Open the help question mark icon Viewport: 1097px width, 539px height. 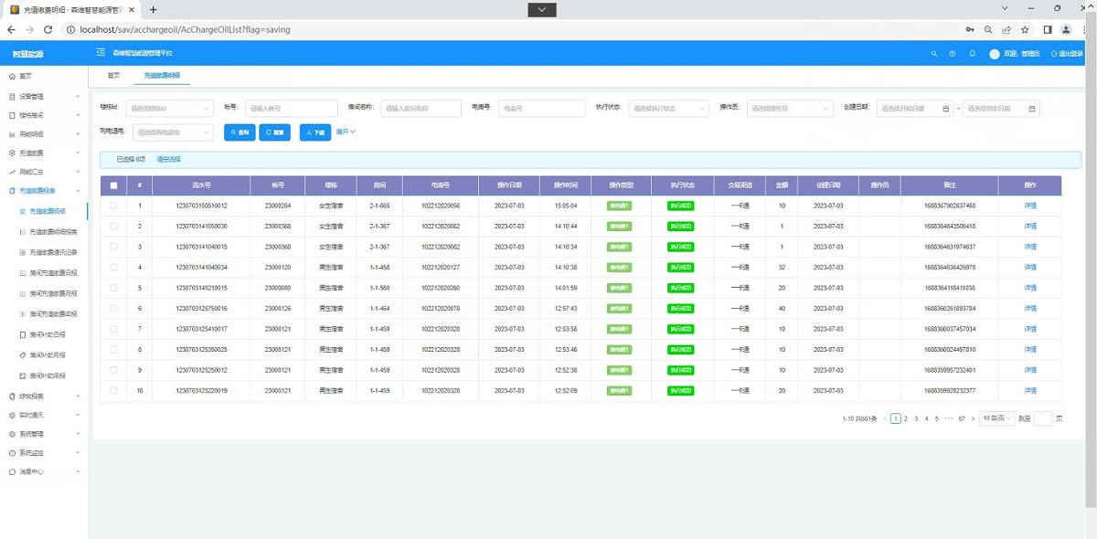click(x=953, y=54)
